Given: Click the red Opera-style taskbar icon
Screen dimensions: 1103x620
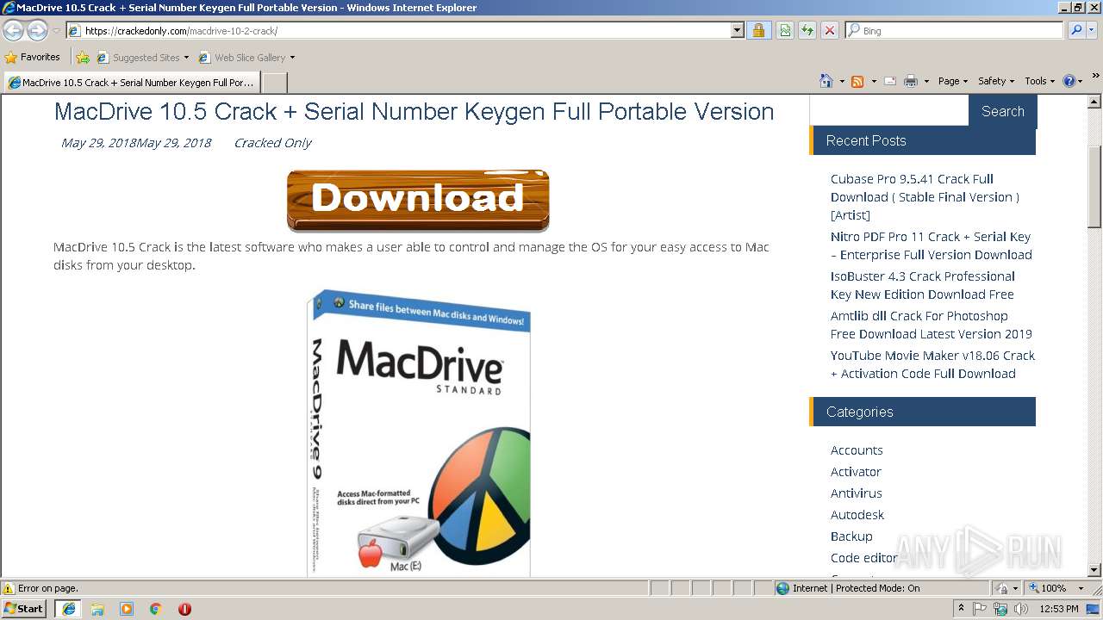Looking at the screenshot, I should click(184, 609).
